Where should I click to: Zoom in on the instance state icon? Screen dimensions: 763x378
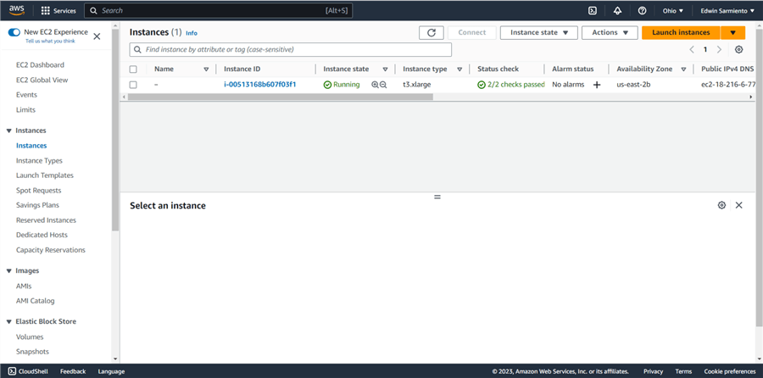(x=375, y=85)
